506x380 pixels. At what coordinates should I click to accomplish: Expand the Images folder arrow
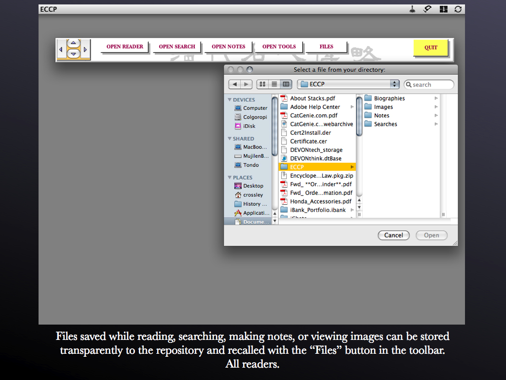tap(436, 107)
